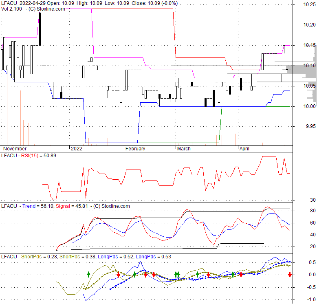Click the February label on the time axis

[x=135, y=149]
